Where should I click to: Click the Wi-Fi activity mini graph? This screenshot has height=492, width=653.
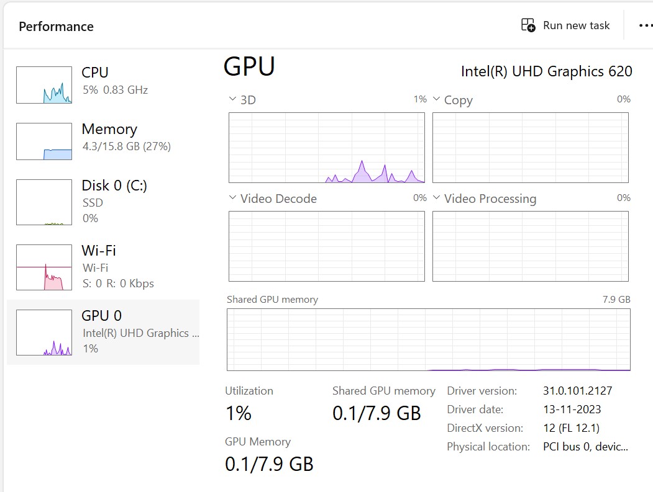[x=44, y=267]
